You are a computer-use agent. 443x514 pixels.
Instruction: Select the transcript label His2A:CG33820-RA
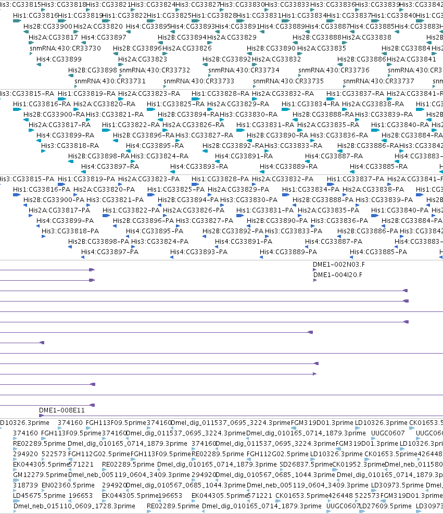pyautogui.click(x=105, y=104)
